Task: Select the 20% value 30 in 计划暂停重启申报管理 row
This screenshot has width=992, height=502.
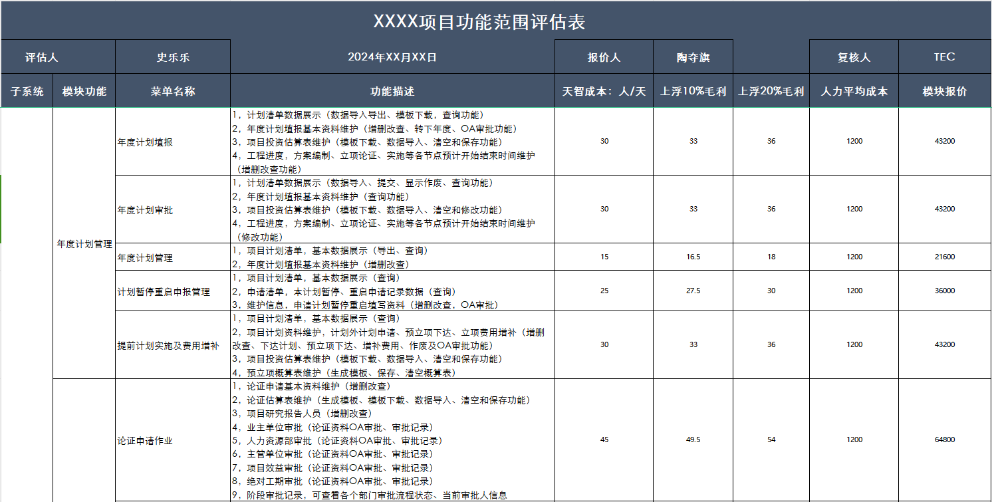Action: pos(771,291)
